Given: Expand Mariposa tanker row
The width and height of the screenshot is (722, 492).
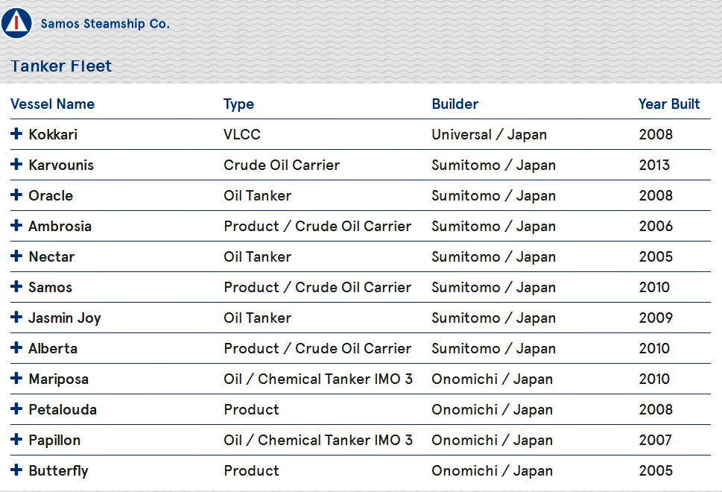Looking at the screenshot, I should coord(16,378).
